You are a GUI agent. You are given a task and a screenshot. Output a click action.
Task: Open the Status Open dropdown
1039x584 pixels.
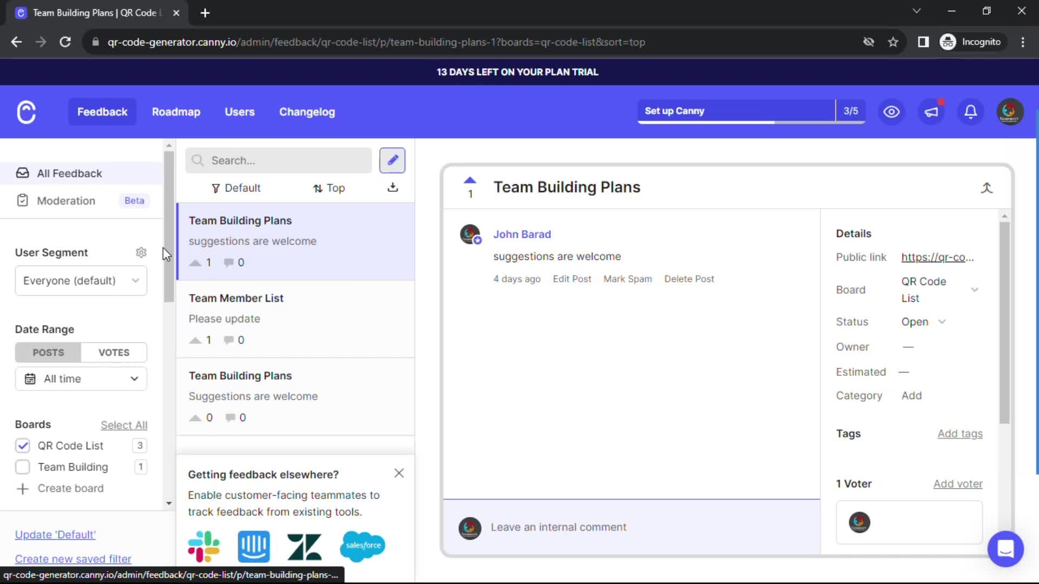[923, 322]
